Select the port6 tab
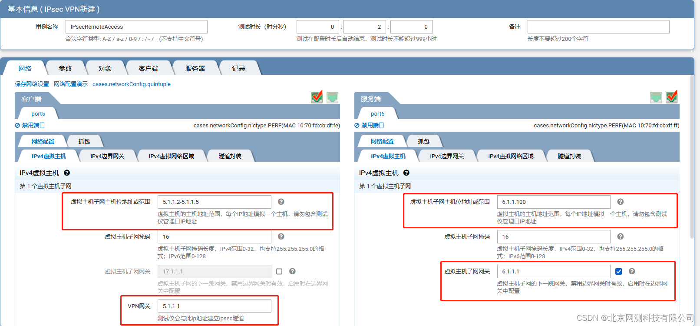The width and height of the screenshot is (700, 326). point(378,113)
